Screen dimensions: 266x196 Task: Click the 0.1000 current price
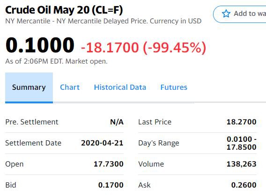click(x=40, y=45)
